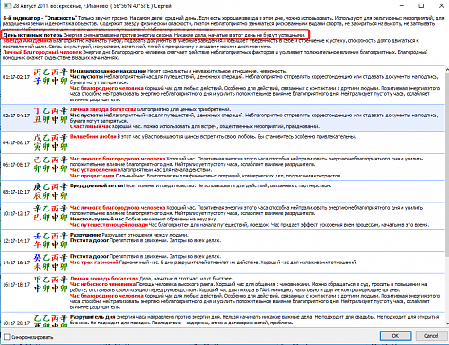The height and width of the screenshot is (345, 449).
Task: Confirm the dialog with OK
Action: 395,336
